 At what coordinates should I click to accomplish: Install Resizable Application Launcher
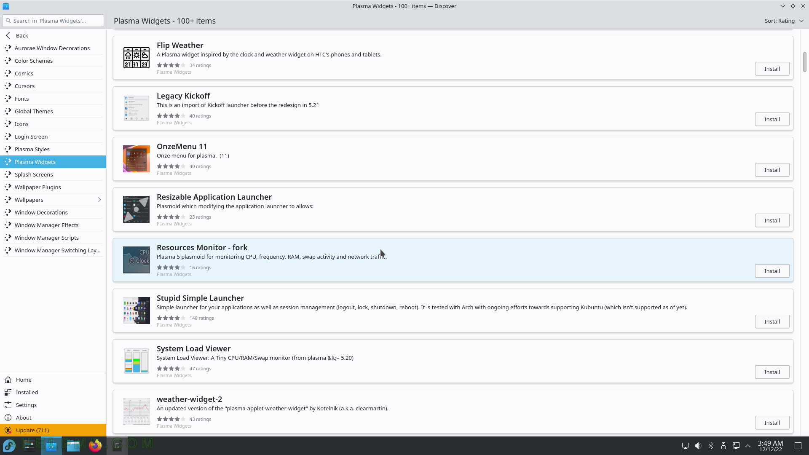click(772, 220)
